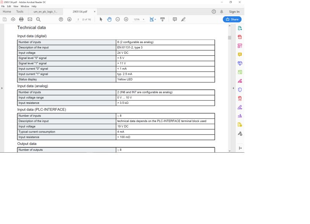Click the scrolling mode toolbar icon
310x224 pixels.
[x=162, y=19]
